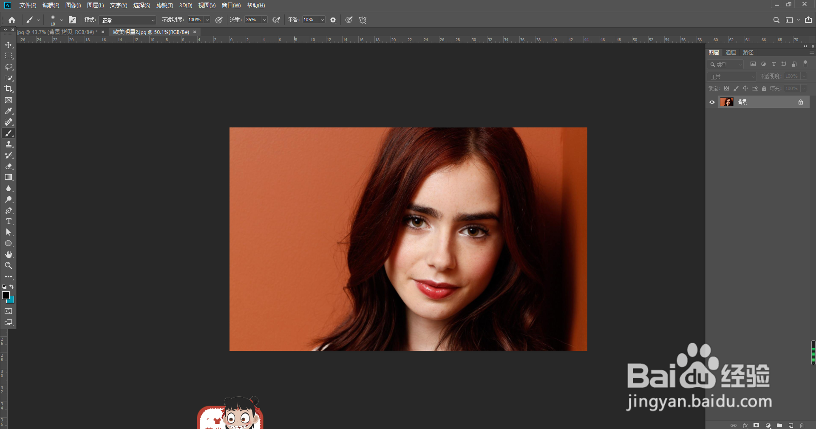The height and width of the screenshot is (429, 816).
Task: Toggle shape layer filter icon
Action: point(784,64)
